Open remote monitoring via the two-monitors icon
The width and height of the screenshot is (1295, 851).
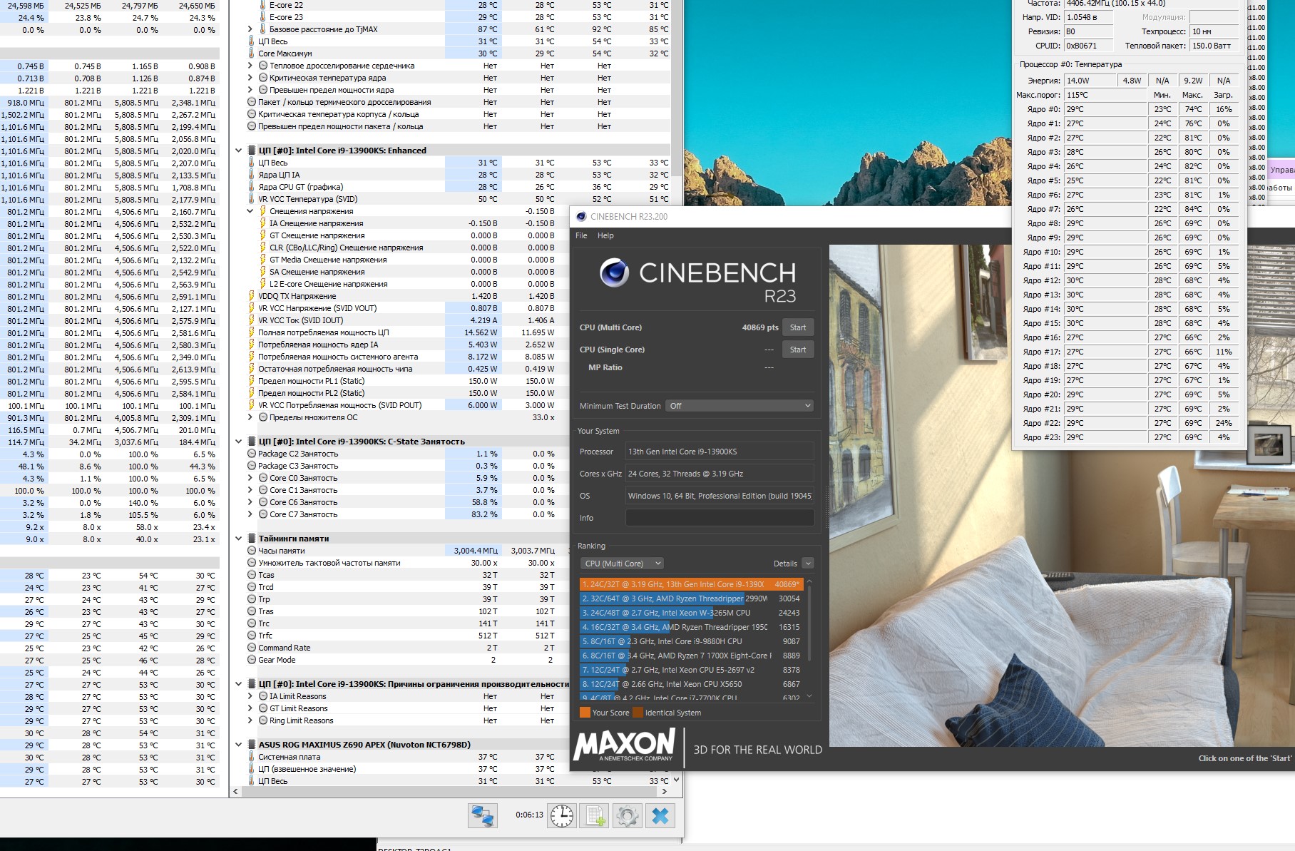coord(483,815)
